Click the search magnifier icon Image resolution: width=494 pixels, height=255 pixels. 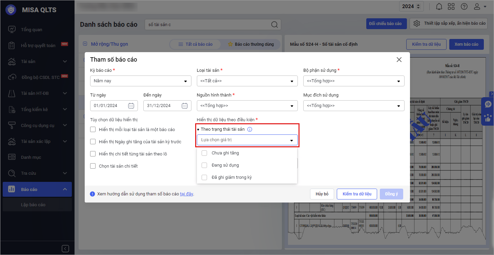click(274, 24)
